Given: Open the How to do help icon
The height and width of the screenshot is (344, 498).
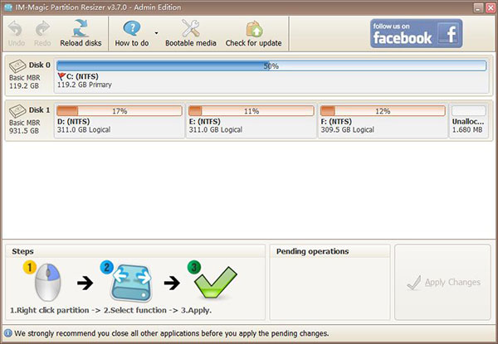Looking at the screenshot, I should [x=131, y=28].
